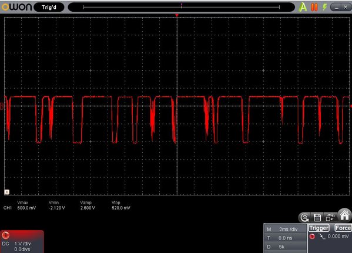Click the trigger level arrow on right edge
This screenshot has height=253, width=352.
[x=351, y=106]
